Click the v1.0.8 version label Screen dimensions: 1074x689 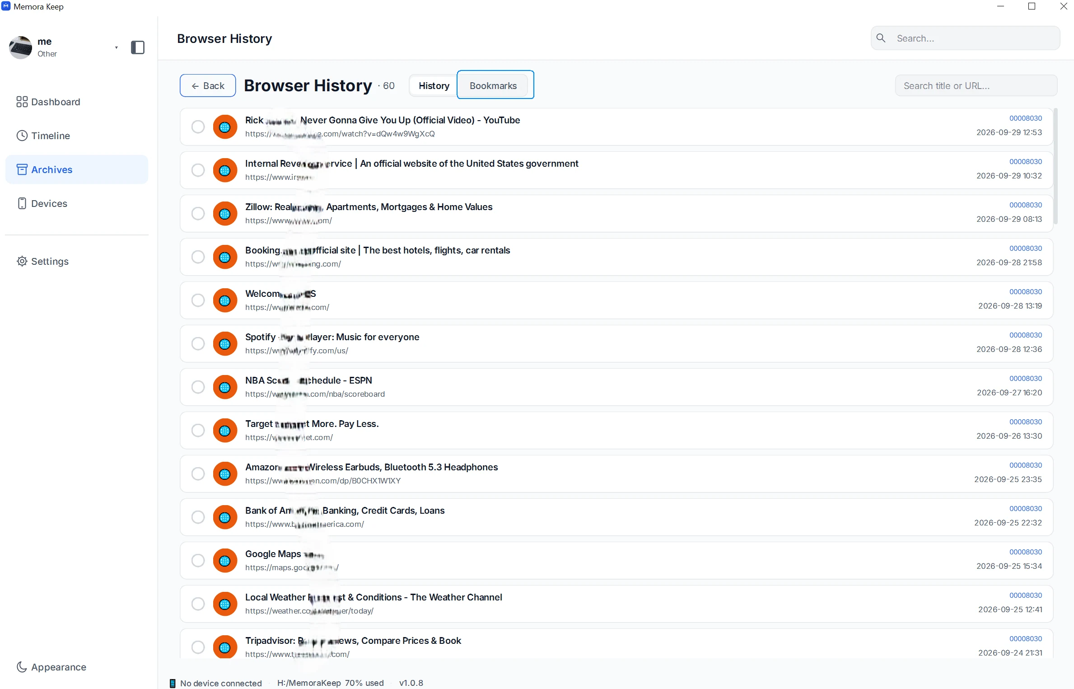411,683
